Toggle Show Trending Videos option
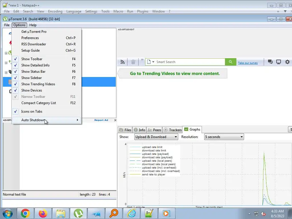Screen dimensions: 292x219 pyautogui.click(x=46, y=84)
